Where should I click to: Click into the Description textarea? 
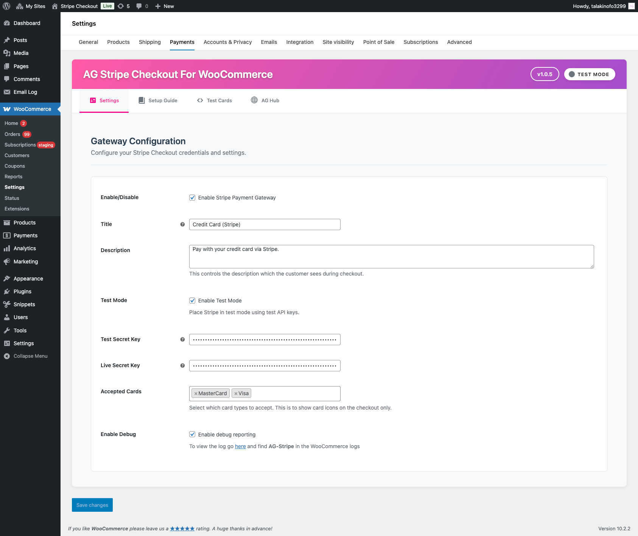pos(391,257)
